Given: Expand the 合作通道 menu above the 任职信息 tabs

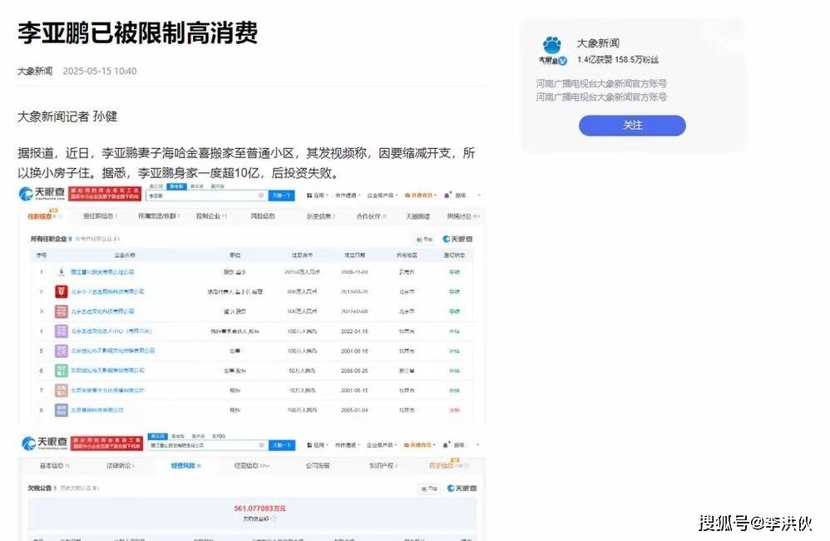Looking at the screenshot, I should click(x=348, y=196).
